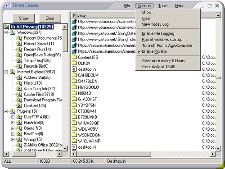
Task: Click the Show button above tree
Action: point(24,18)
